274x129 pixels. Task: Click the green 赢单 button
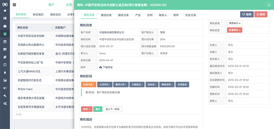click(x=98, y=109)
